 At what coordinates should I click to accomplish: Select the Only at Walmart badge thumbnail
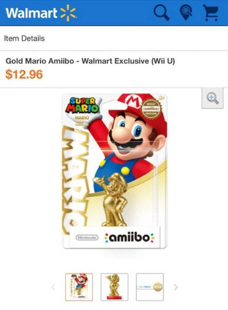[150, 287]
